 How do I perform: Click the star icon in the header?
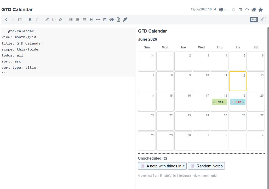coord(261,10)
